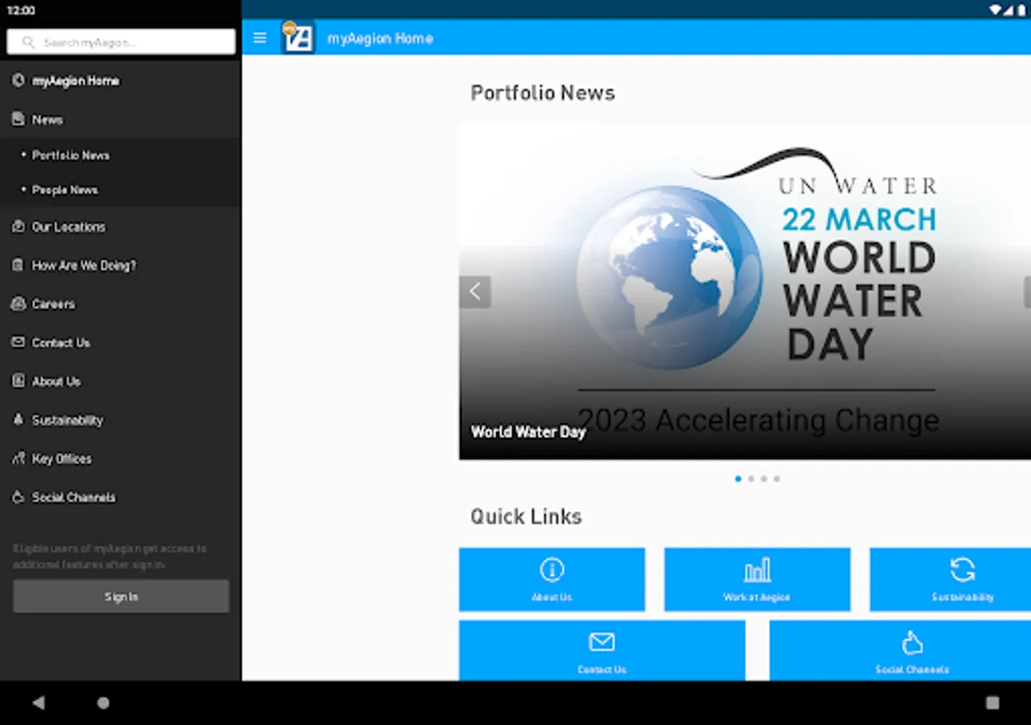Click the Contact Us envelope sidebar icon
This screenshot has width=1031, height=725.
point(19,342)
